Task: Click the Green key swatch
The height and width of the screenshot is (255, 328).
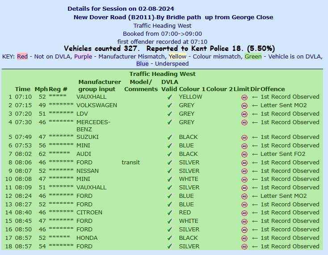Action: coord(253,56)
